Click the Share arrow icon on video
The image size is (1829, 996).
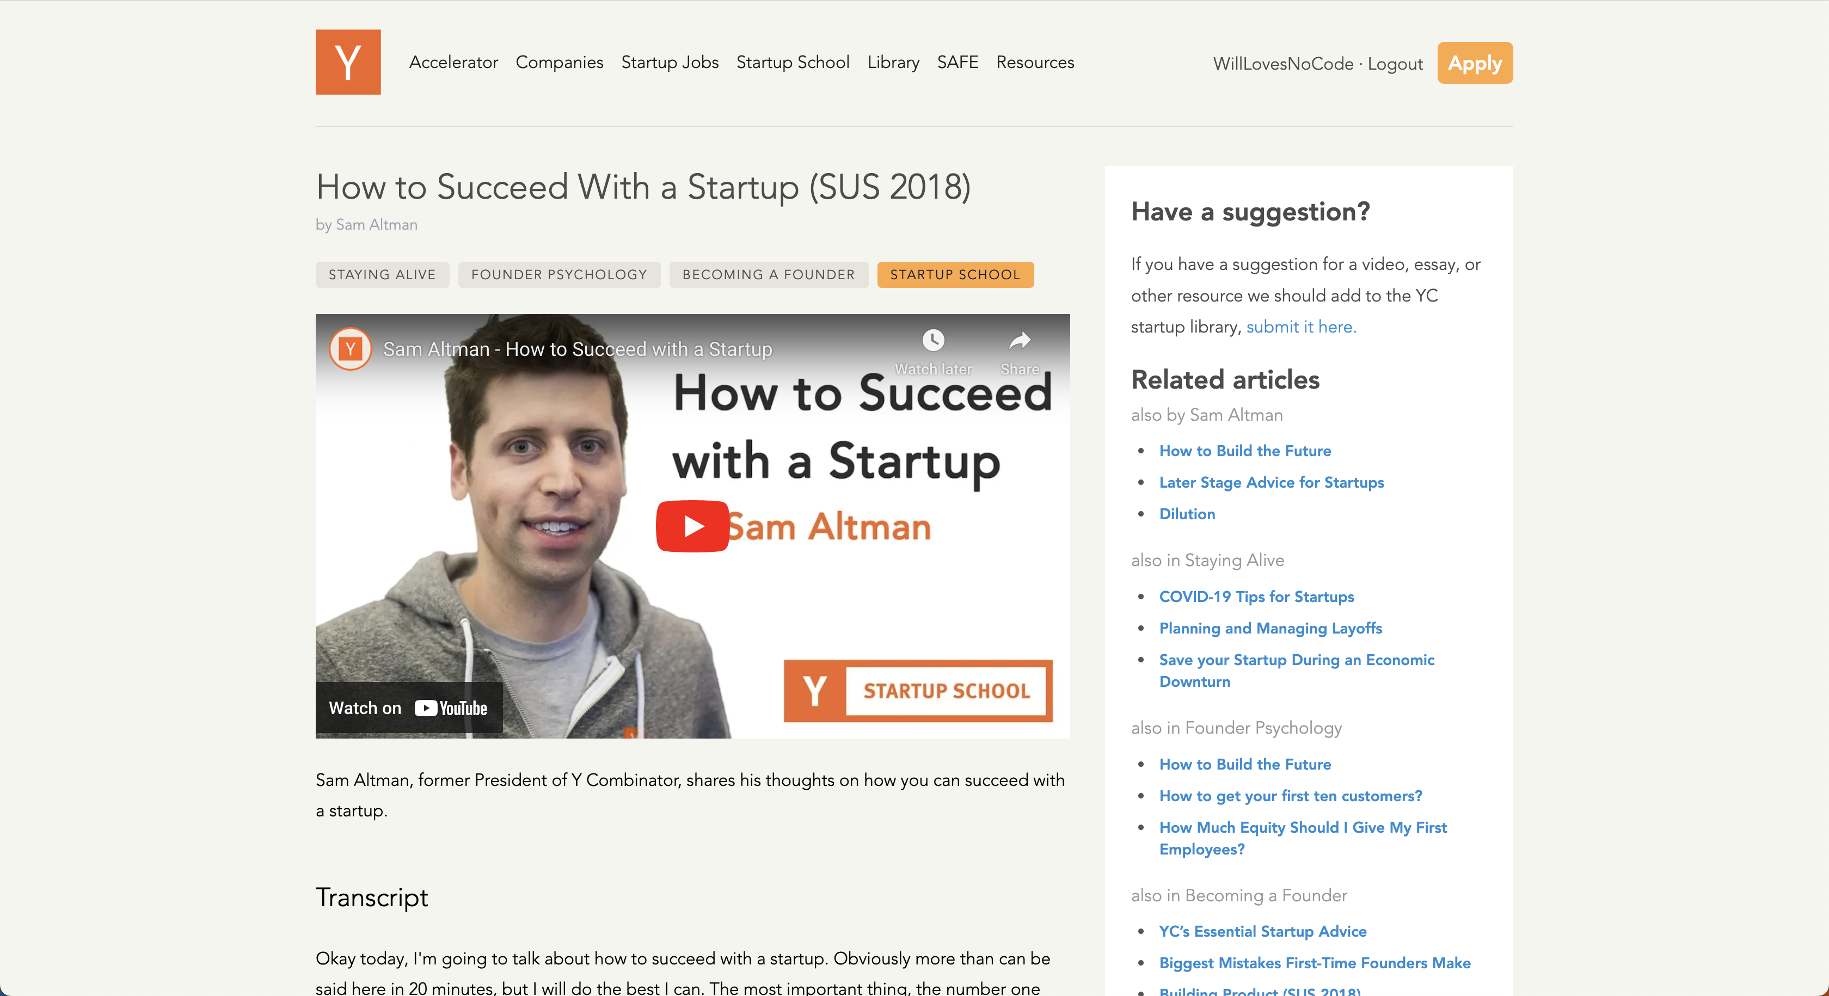pyautogui.click(x=1020, y=341)
